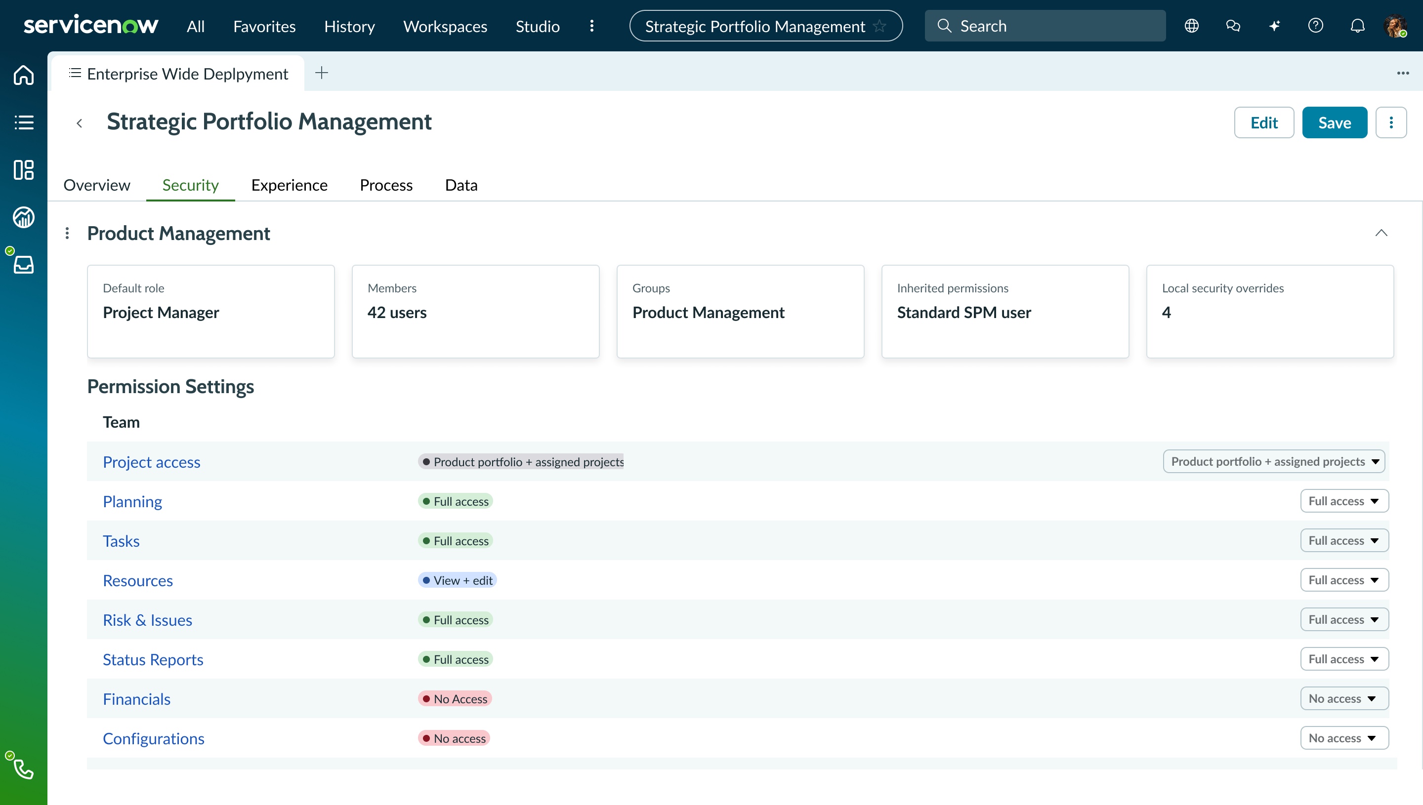Switch to the Experience tab
This screenshot has width=1423, height=805.
[x=289, y=185]
